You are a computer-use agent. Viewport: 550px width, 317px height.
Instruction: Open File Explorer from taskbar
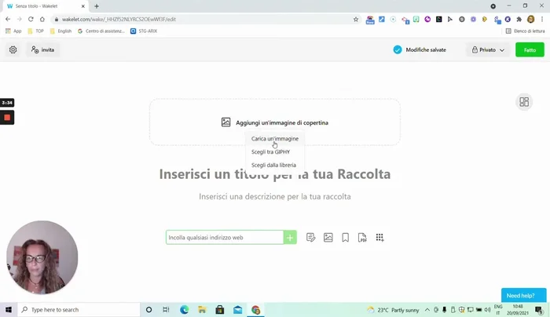point(202,310)
